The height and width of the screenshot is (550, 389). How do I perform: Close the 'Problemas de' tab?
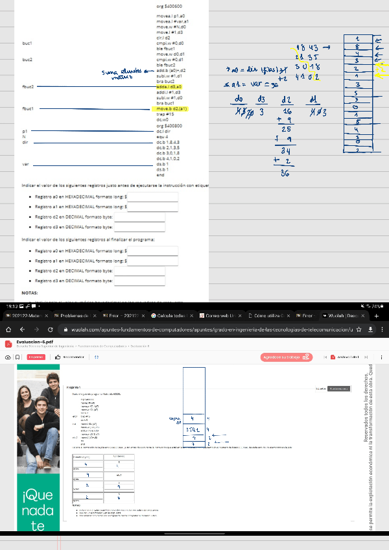coord(95,316)
